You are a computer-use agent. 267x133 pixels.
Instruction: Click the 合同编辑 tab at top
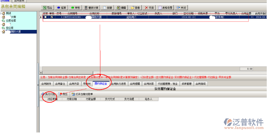pos(6,1)
